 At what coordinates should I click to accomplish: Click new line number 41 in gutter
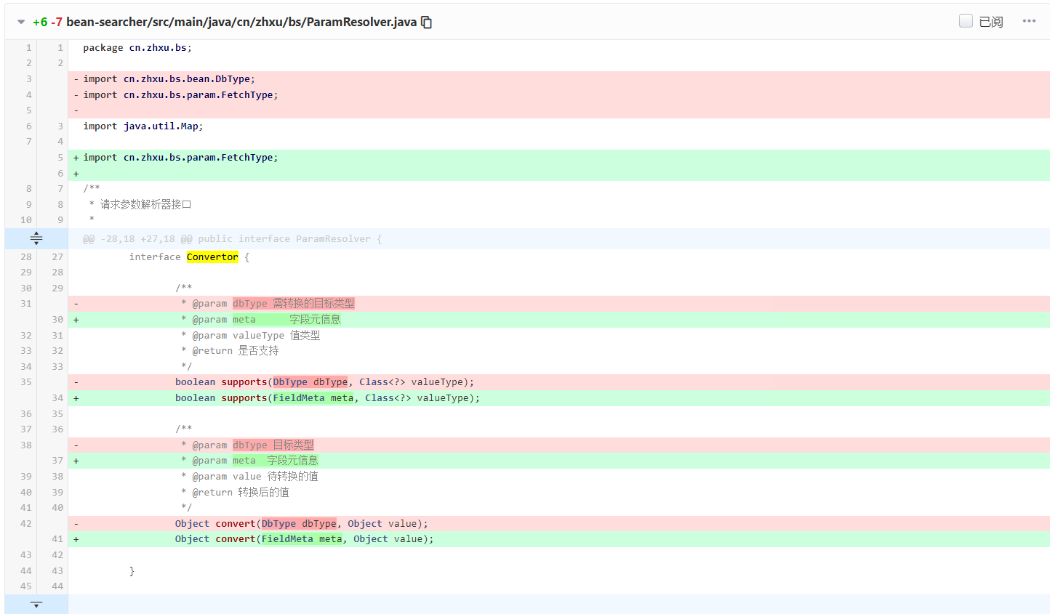point(57,539)
